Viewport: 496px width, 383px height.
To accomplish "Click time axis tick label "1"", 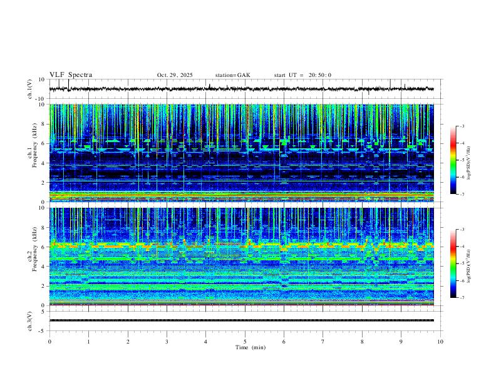I will point(88,342).
